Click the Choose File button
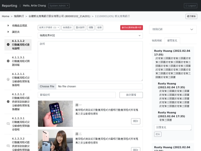This screenshot has width=201, height=151. click(47, 86)
